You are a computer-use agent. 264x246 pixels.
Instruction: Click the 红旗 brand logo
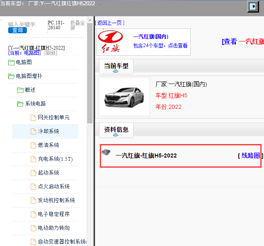(110, 41)
